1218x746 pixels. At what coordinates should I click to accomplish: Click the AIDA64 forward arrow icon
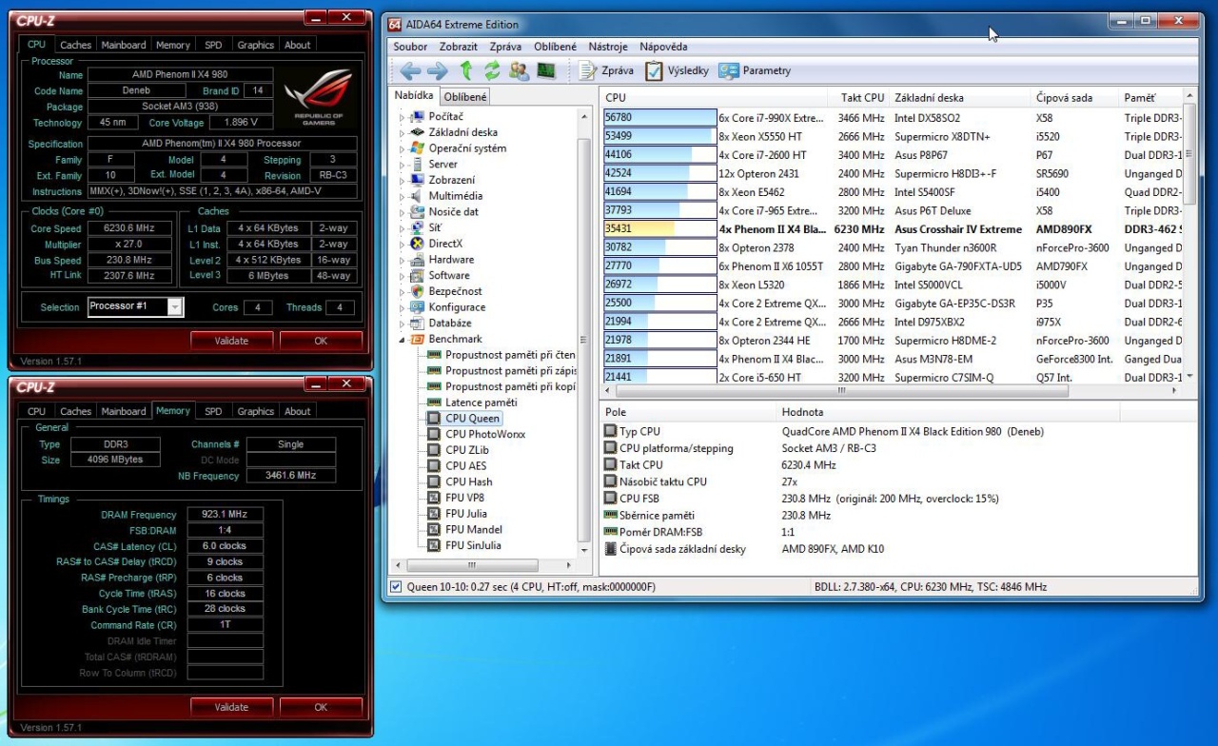click(437, 70)
